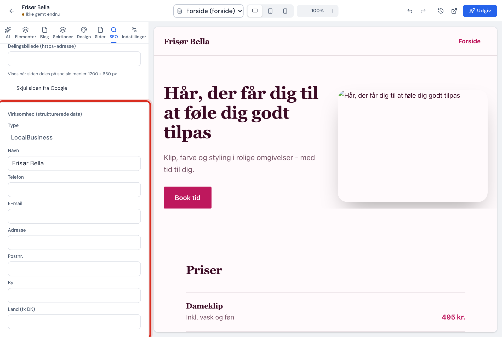Click the Udgiv publish button
This screenshot has height=337, width=502.
(x=480, y=11)
